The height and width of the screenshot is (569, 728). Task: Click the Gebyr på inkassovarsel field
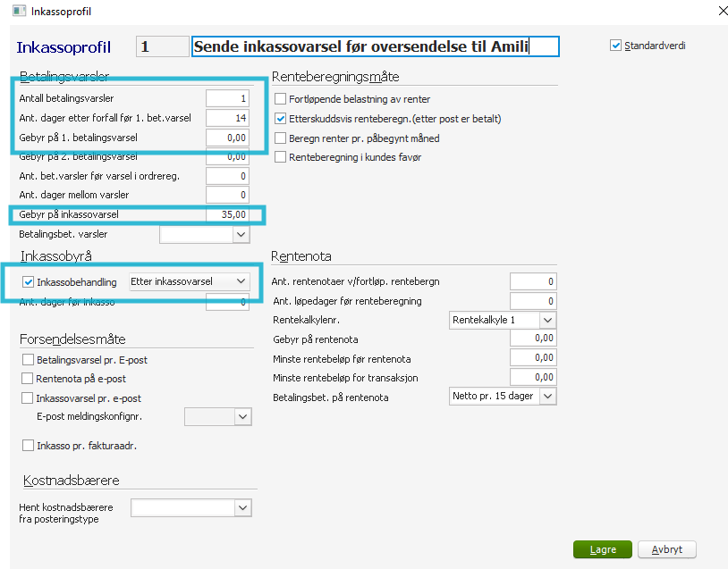[227, 214]
